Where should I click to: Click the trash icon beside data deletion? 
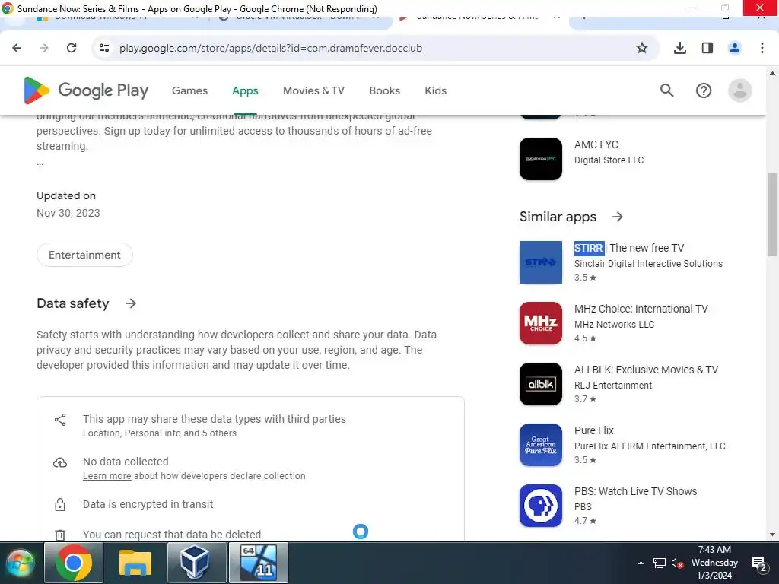pos(60,535)
